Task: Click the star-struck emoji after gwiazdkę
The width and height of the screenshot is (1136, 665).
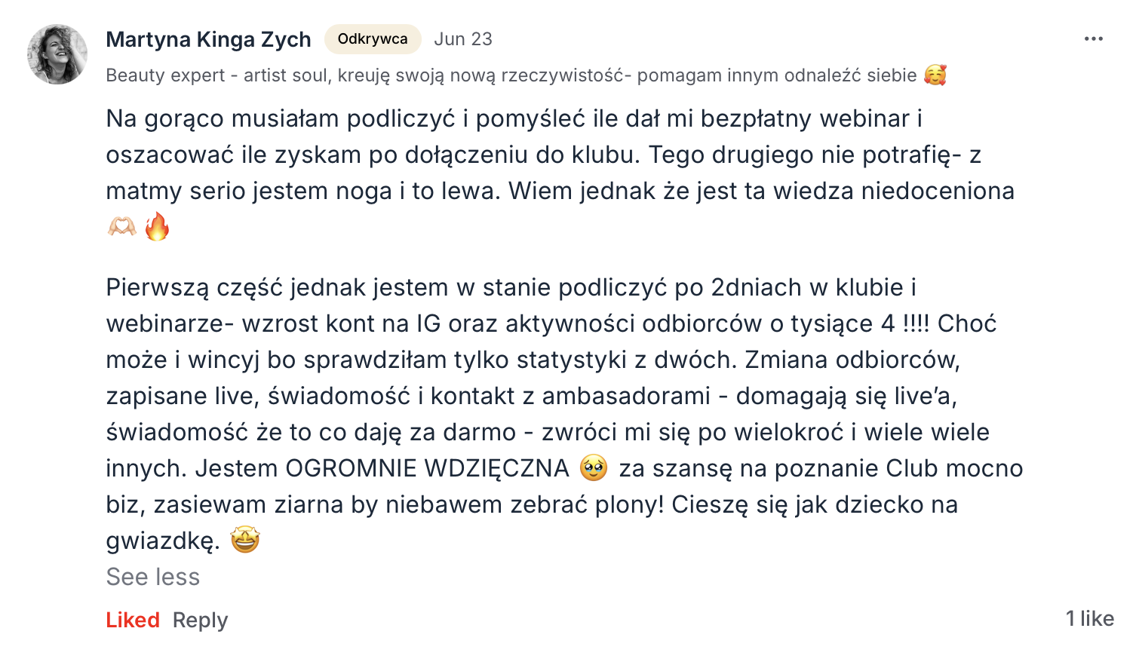Action: (x=245, y=540)
